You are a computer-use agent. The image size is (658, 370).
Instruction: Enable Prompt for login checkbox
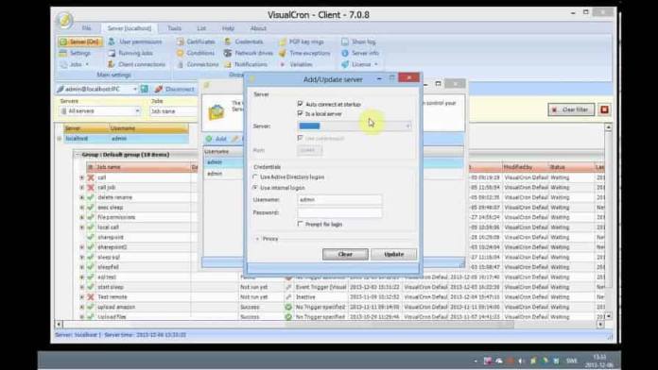pos(300,224)
